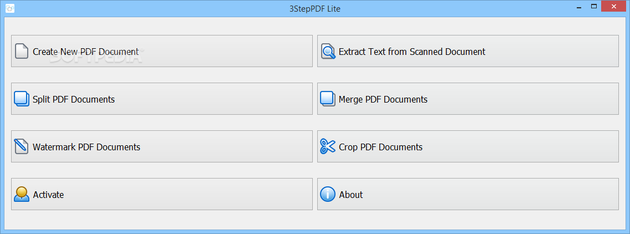Click the magnifier icon for text extraction
Viewport: 630px width, 234px height.
[x=328, y=51]
